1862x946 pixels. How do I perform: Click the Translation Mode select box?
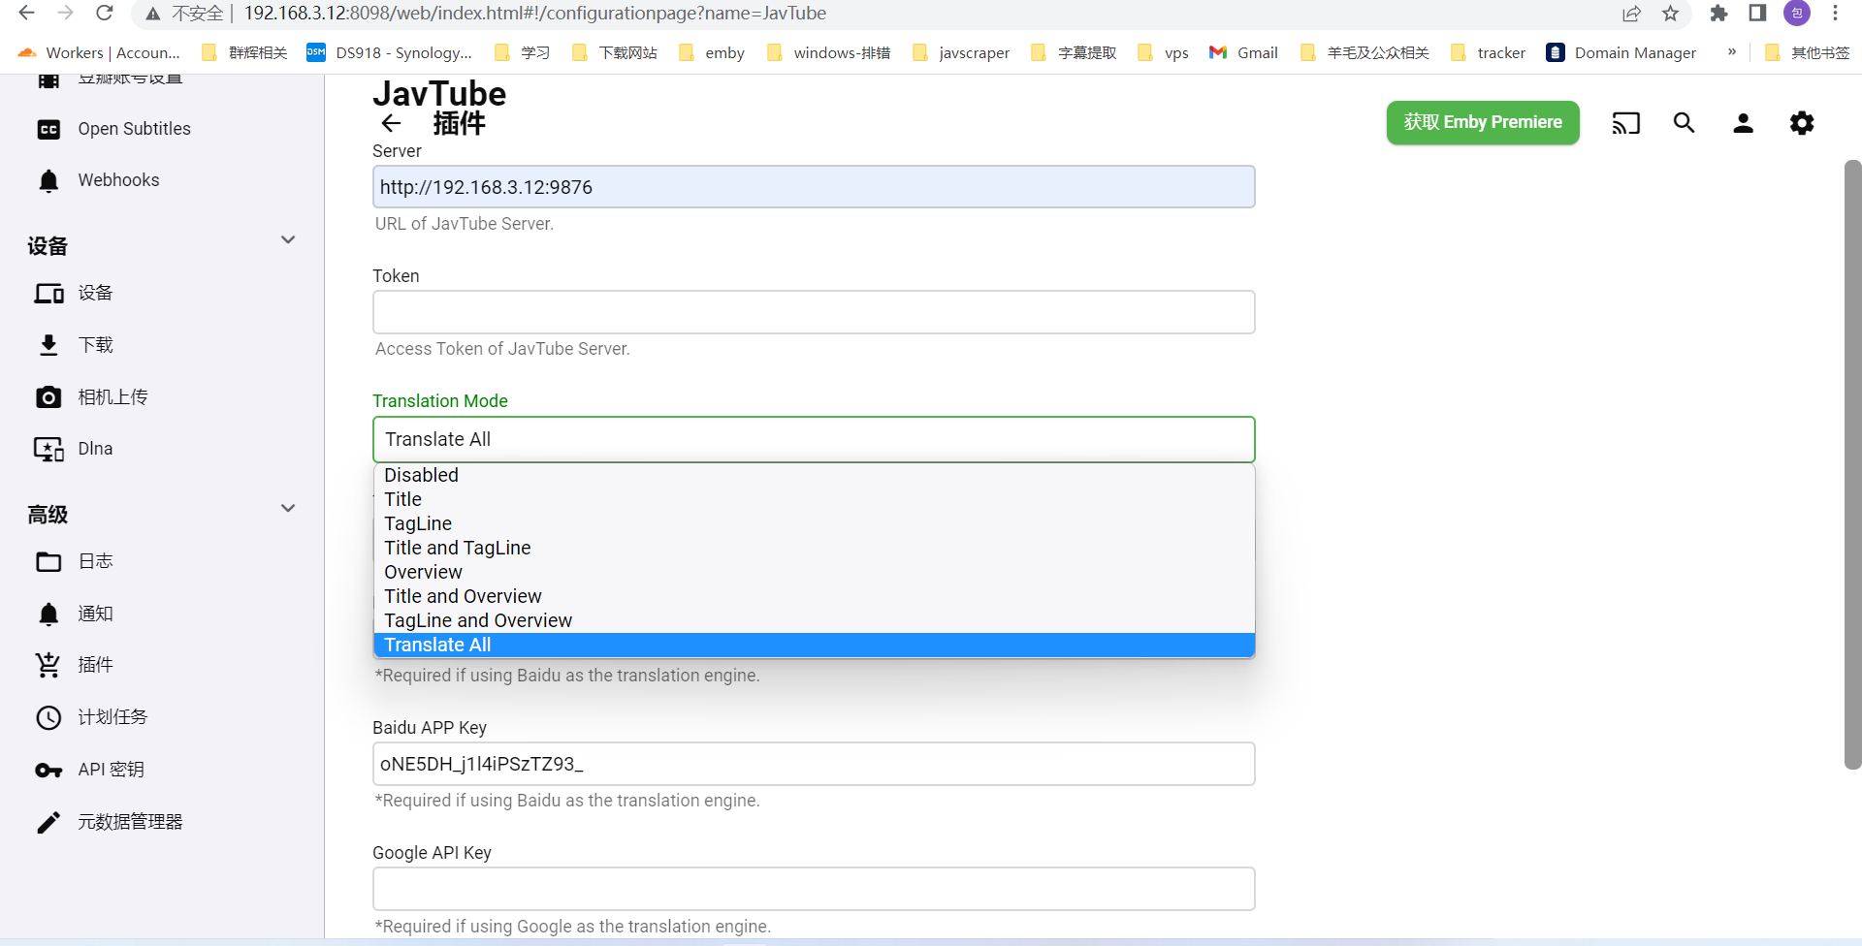click(x=814, y=439)
